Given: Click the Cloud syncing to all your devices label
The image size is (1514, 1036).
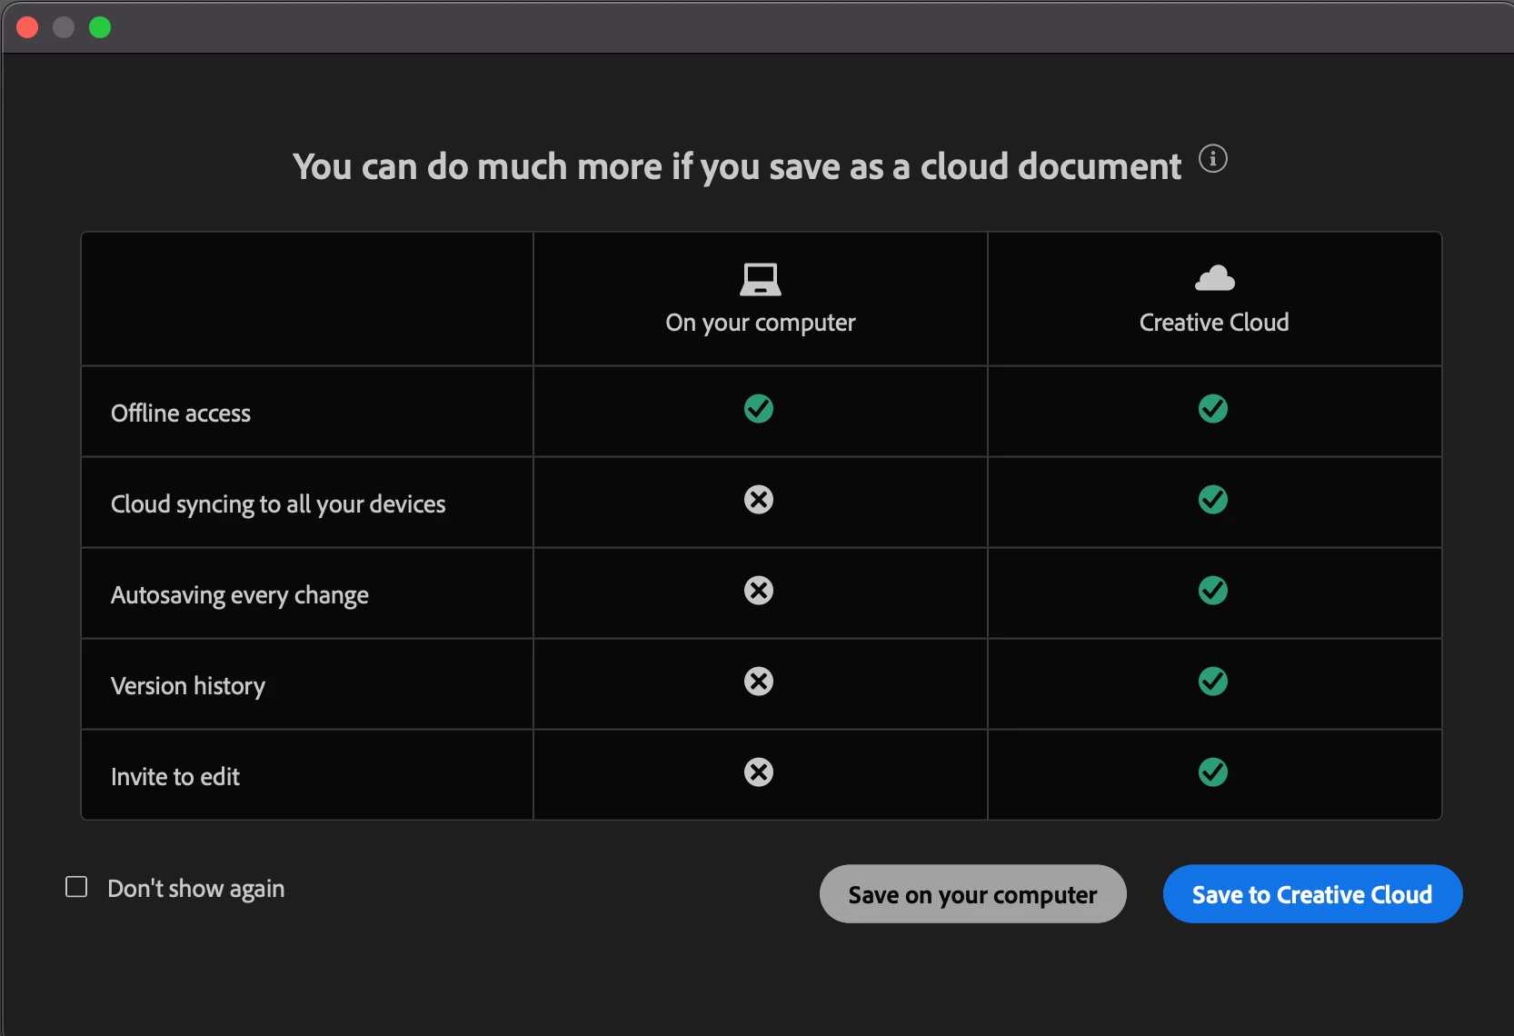Looking at the screenshot, I should click(x=278, y=504).
